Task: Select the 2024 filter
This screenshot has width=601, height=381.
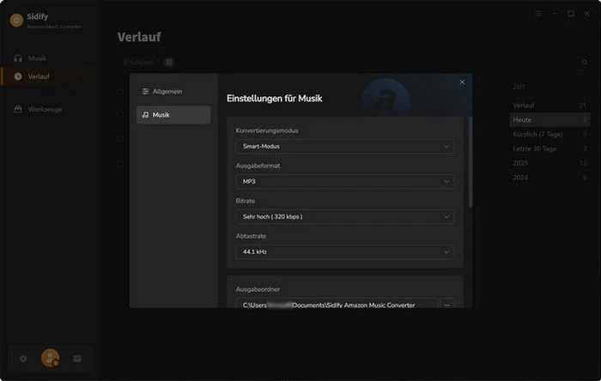Action: tap(549, 178)
